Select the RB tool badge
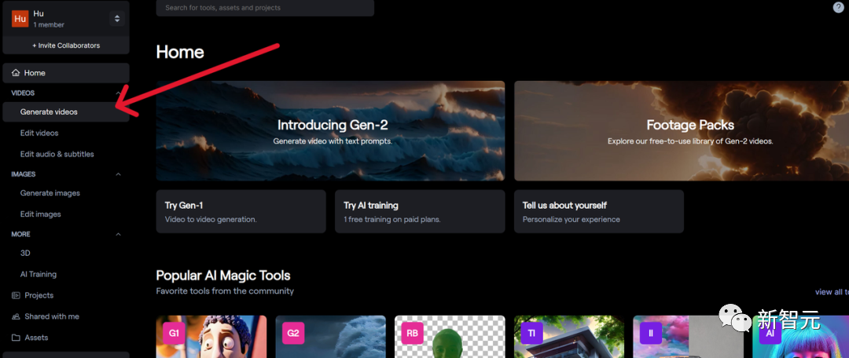Image resolution: width=849 pixels, height=358 pixels. pyautogui.click(x=412, y=333)
